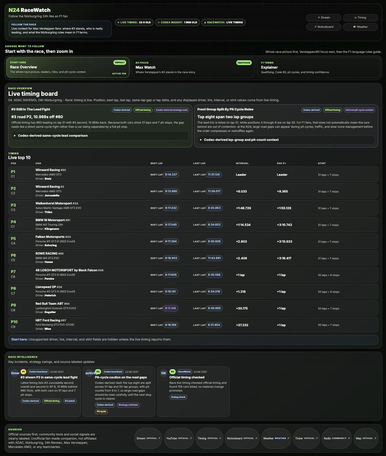Click the +3:10.743 gap for BMW #81
Screen dimensions: 386x456
[285, 225]
